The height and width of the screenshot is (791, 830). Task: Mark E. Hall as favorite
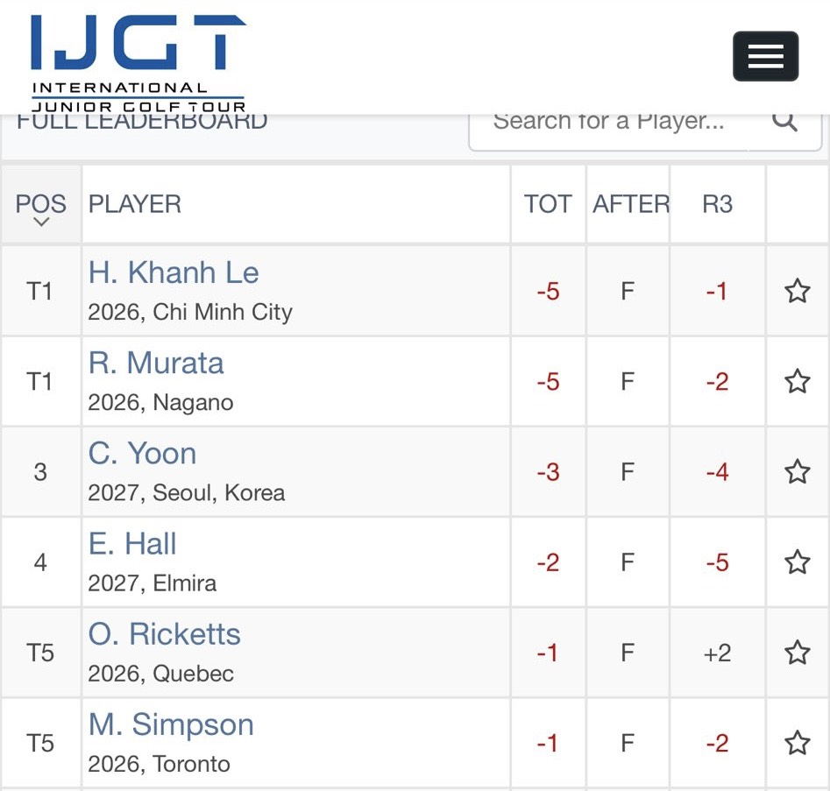tap(797, 562)
